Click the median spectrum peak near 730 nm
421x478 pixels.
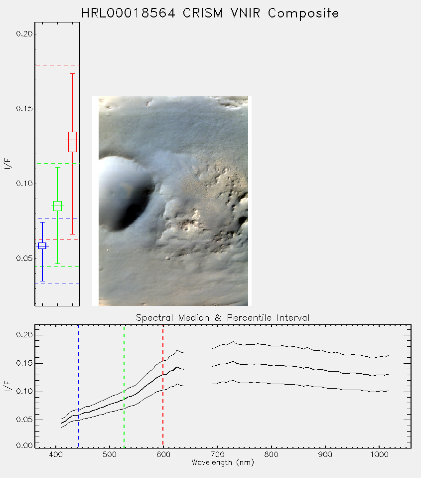(x=233, y=362)
